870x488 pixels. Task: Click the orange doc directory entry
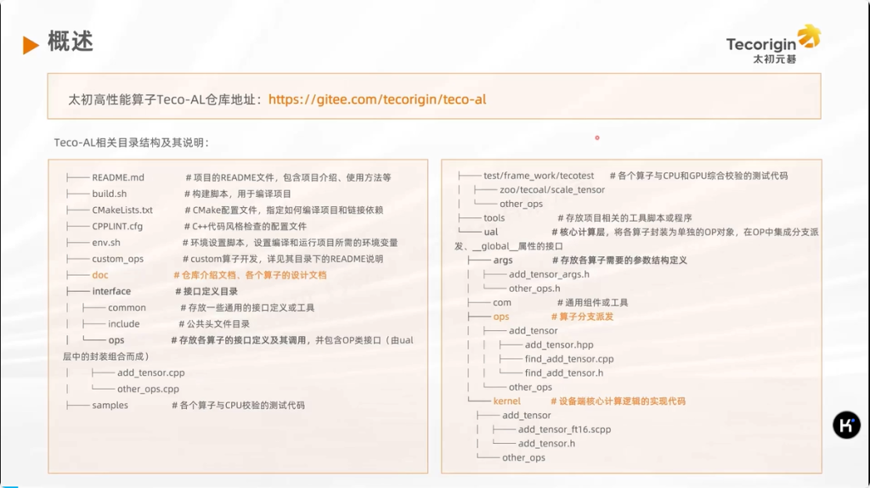(x=100, y=275)
